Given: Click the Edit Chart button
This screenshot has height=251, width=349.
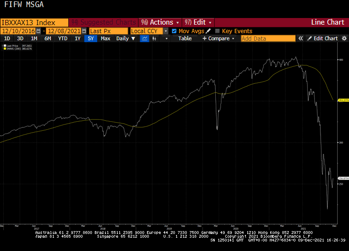Looking at the screenshot, I should pos(322,38).
